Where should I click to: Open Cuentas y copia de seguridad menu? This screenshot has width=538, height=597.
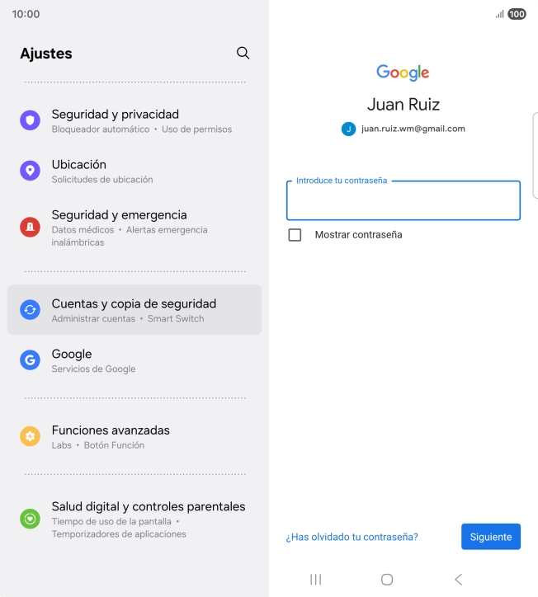tap(134, 309)
